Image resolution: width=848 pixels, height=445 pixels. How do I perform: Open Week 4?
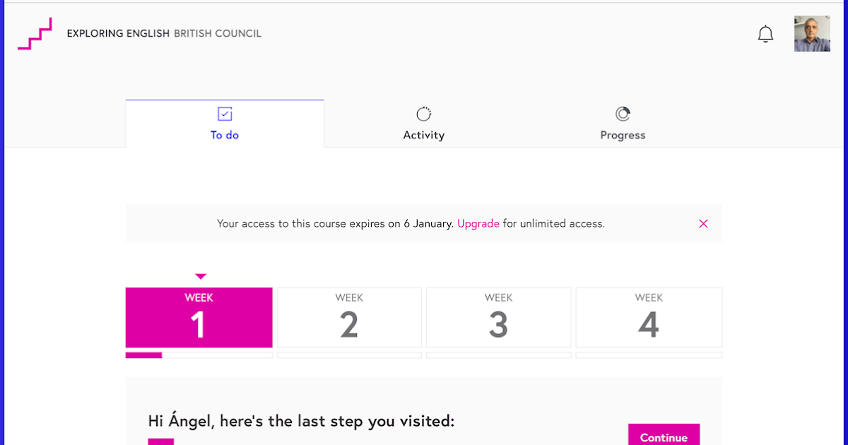pyautogui.click(x=649, y=317)
